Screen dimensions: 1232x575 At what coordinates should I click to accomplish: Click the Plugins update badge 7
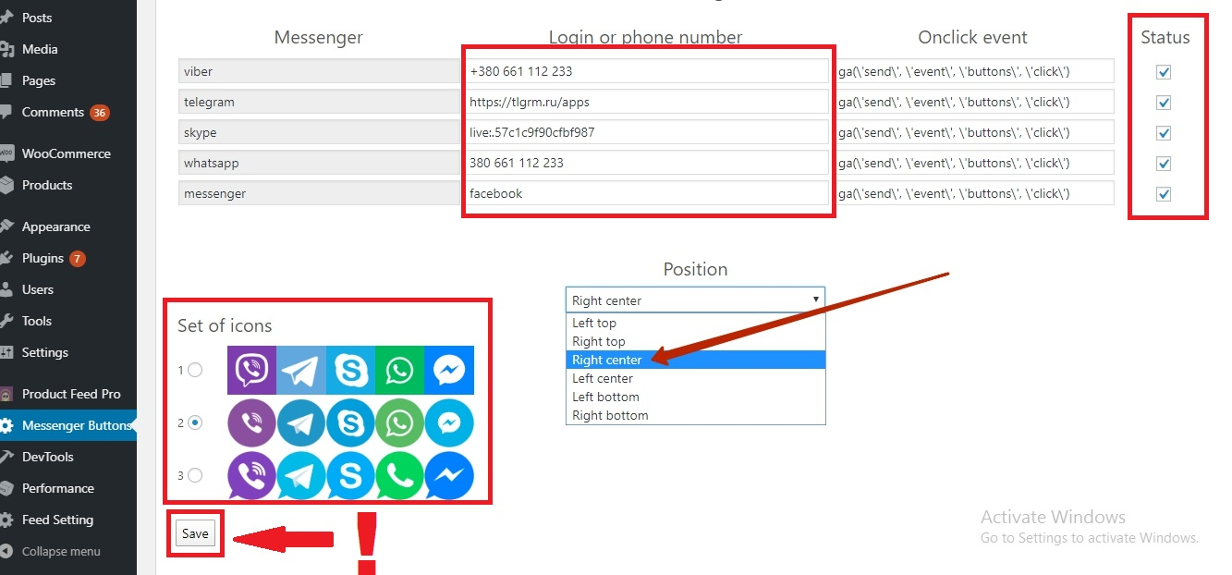(x=78, y=259)
